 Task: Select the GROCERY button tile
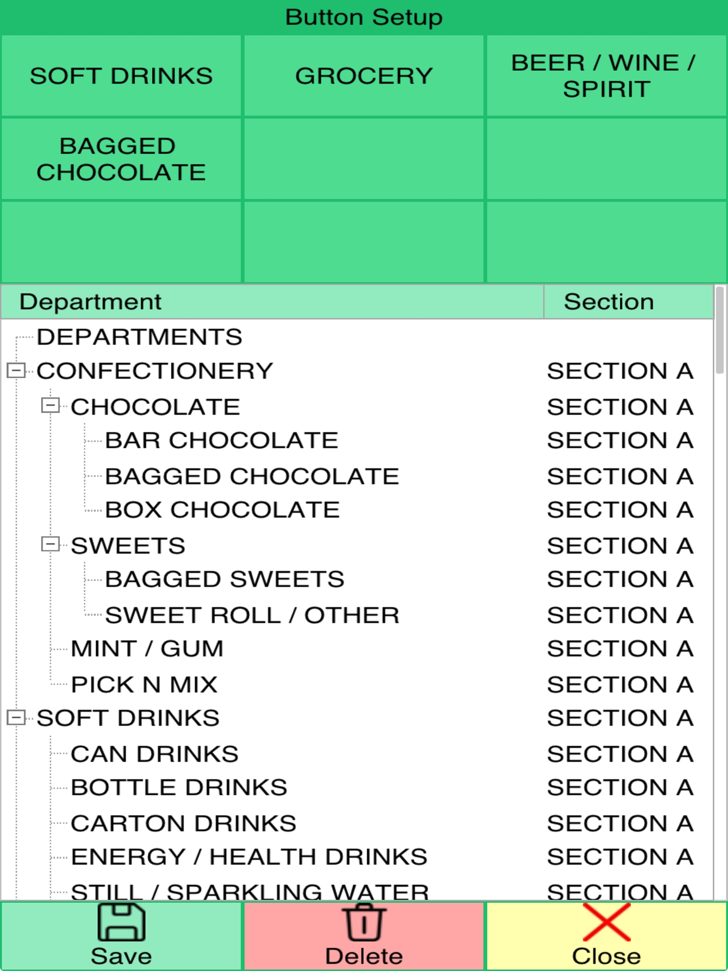364,76
